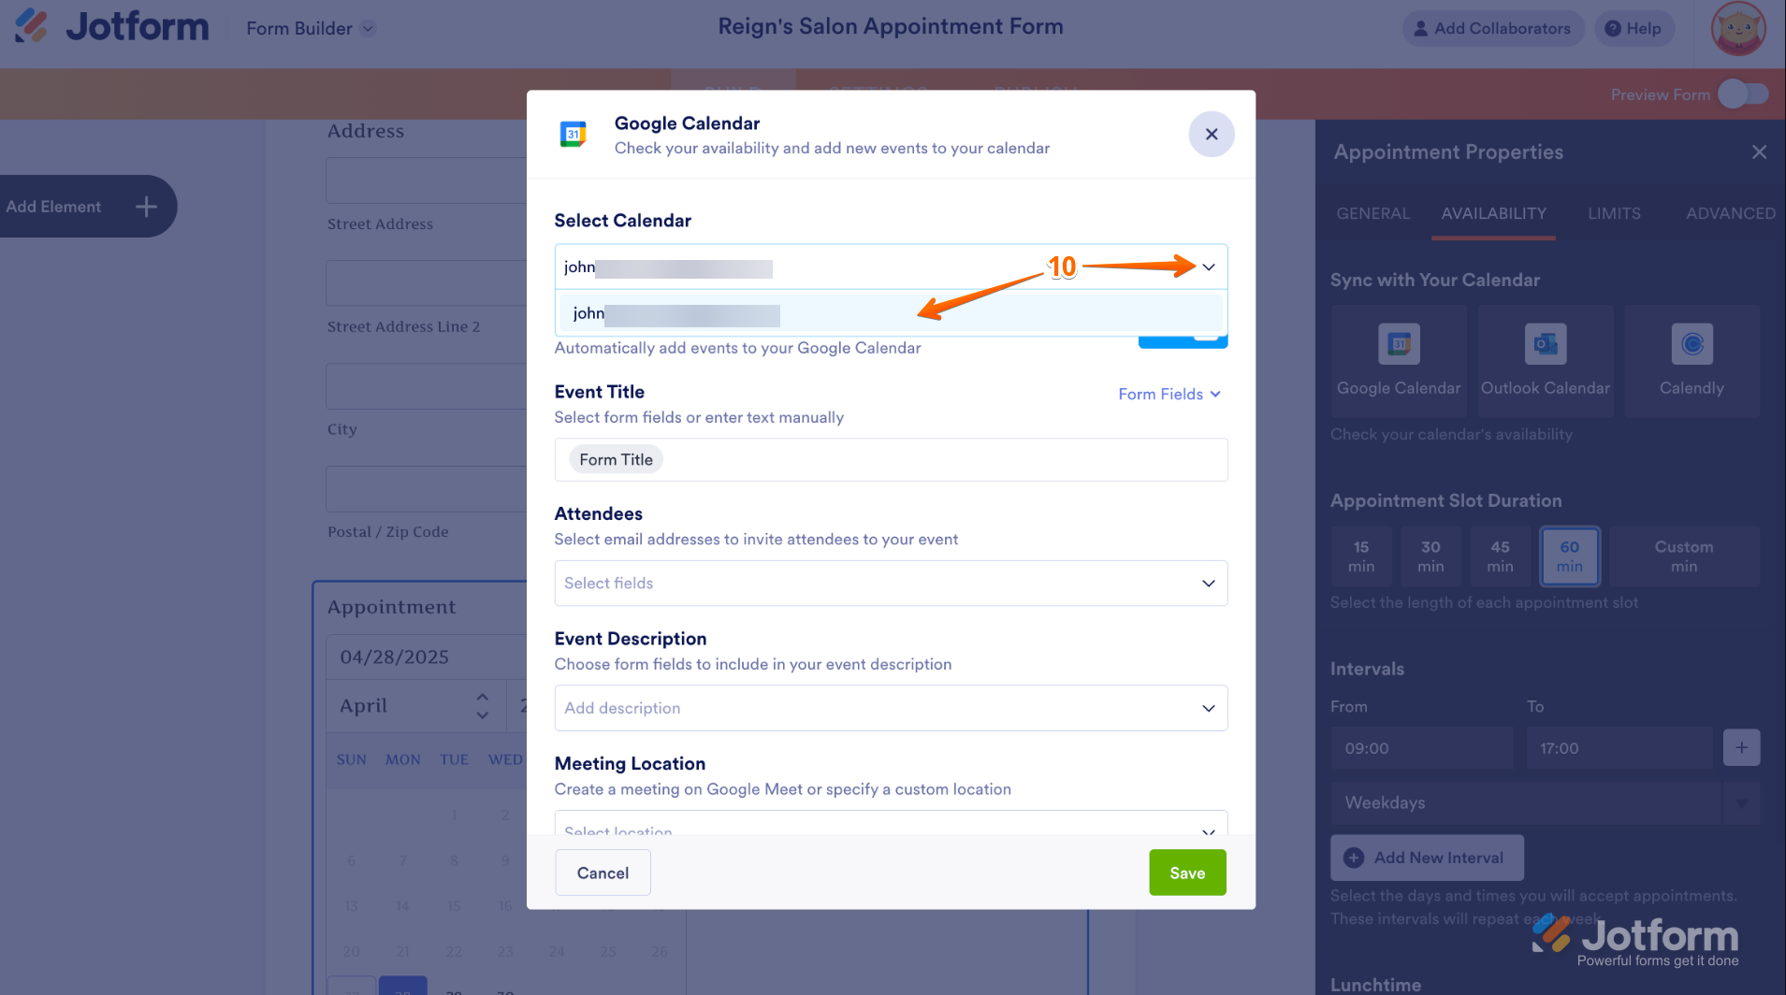Select the 60 min slot duration
The width and height of the screenshot is (1786, 995).
(x=1569, y=556)
